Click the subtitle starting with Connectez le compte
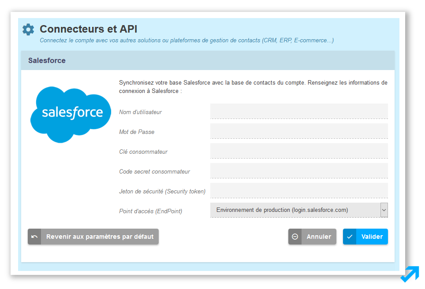Image resolution: width=425 pixels, height=289 pixels. [187, 41]
